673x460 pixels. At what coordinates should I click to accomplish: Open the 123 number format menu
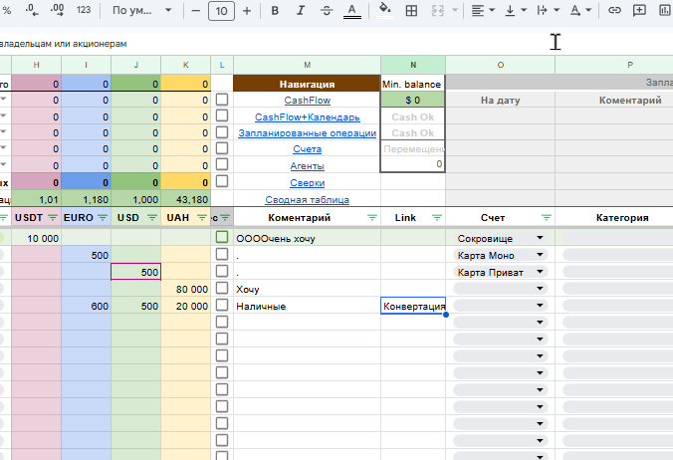(x=84, y=10)
